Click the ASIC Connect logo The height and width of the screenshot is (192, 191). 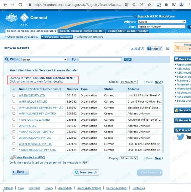[x=26, y=19]
